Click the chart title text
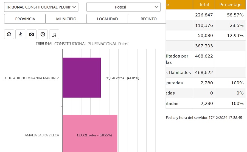The height and width of the screenshot is (152, 247). tap(82, 44)
